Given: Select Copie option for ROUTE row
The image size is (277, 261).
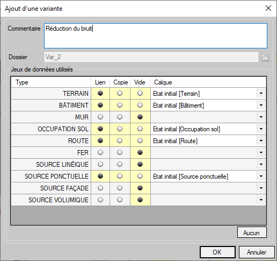Looking at the screenshot, I should (x=120, y=140).
